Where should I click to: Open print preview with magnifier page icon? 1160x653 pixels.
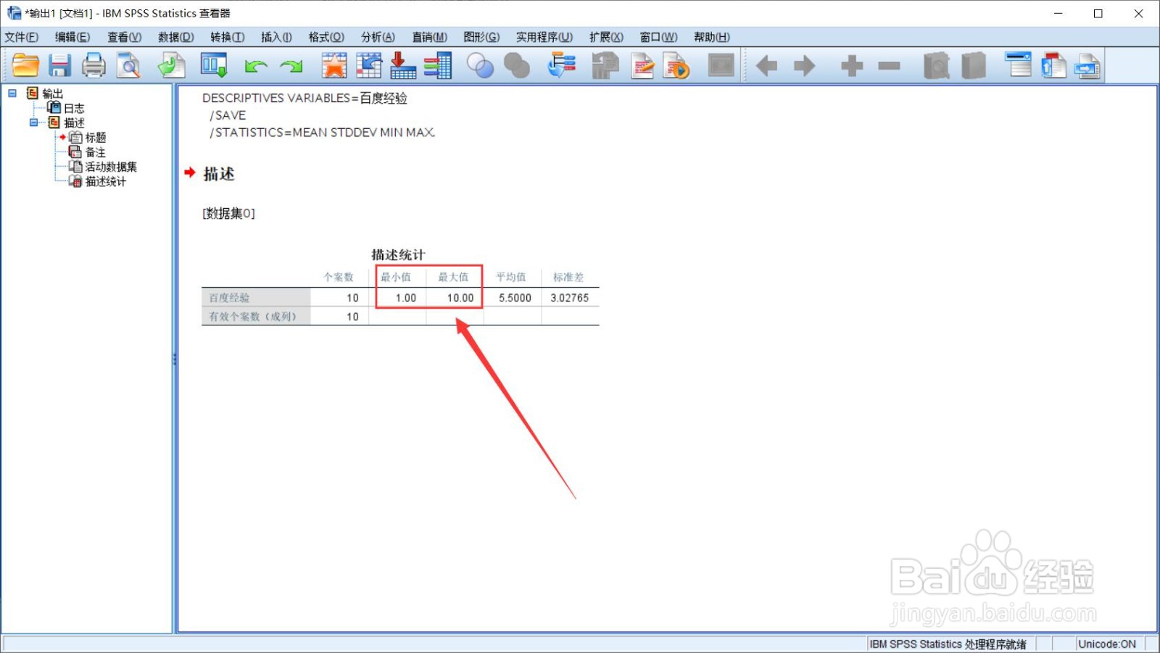pyautogui.click(x=129, y=66)
